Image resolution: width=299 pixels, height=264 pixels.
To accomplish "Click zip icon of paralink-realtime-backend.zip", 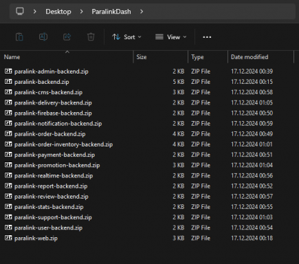I will (x=8, y=175).
